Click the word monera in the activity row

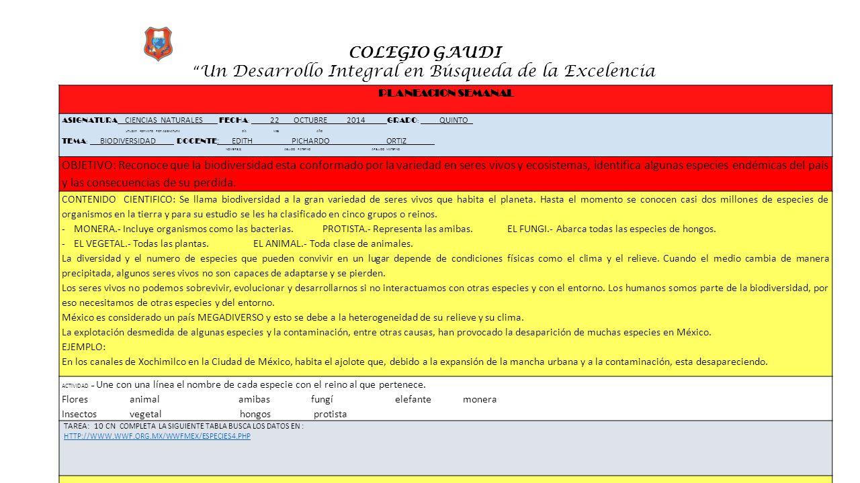[480, 399]
